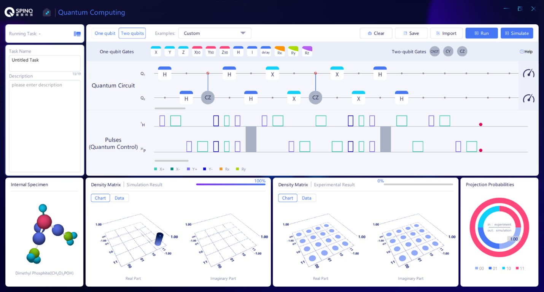544x292 pixels.
Task: Click the Dimethyl Phosphite molecule model
Action: (52, 233)
